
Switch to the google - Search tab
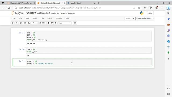pyautogui.click(x=81, y=3)
